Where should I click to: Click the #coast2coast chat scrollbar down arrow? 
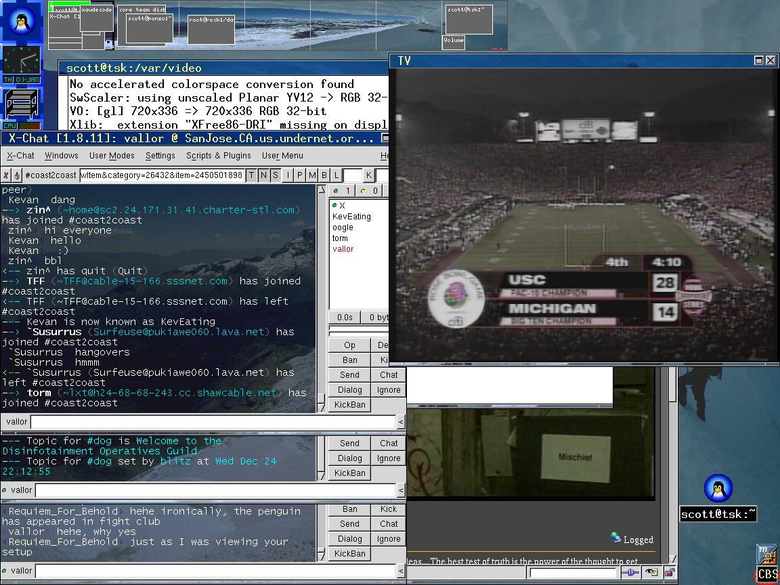click(322, 408)
